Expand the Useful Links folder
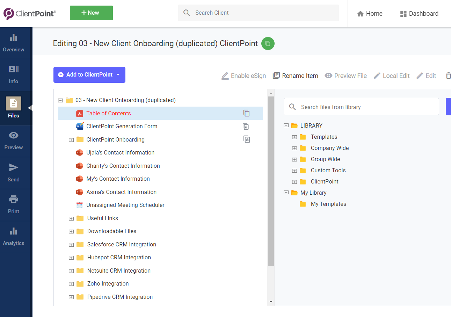The image size is (451, 317). 71,218
